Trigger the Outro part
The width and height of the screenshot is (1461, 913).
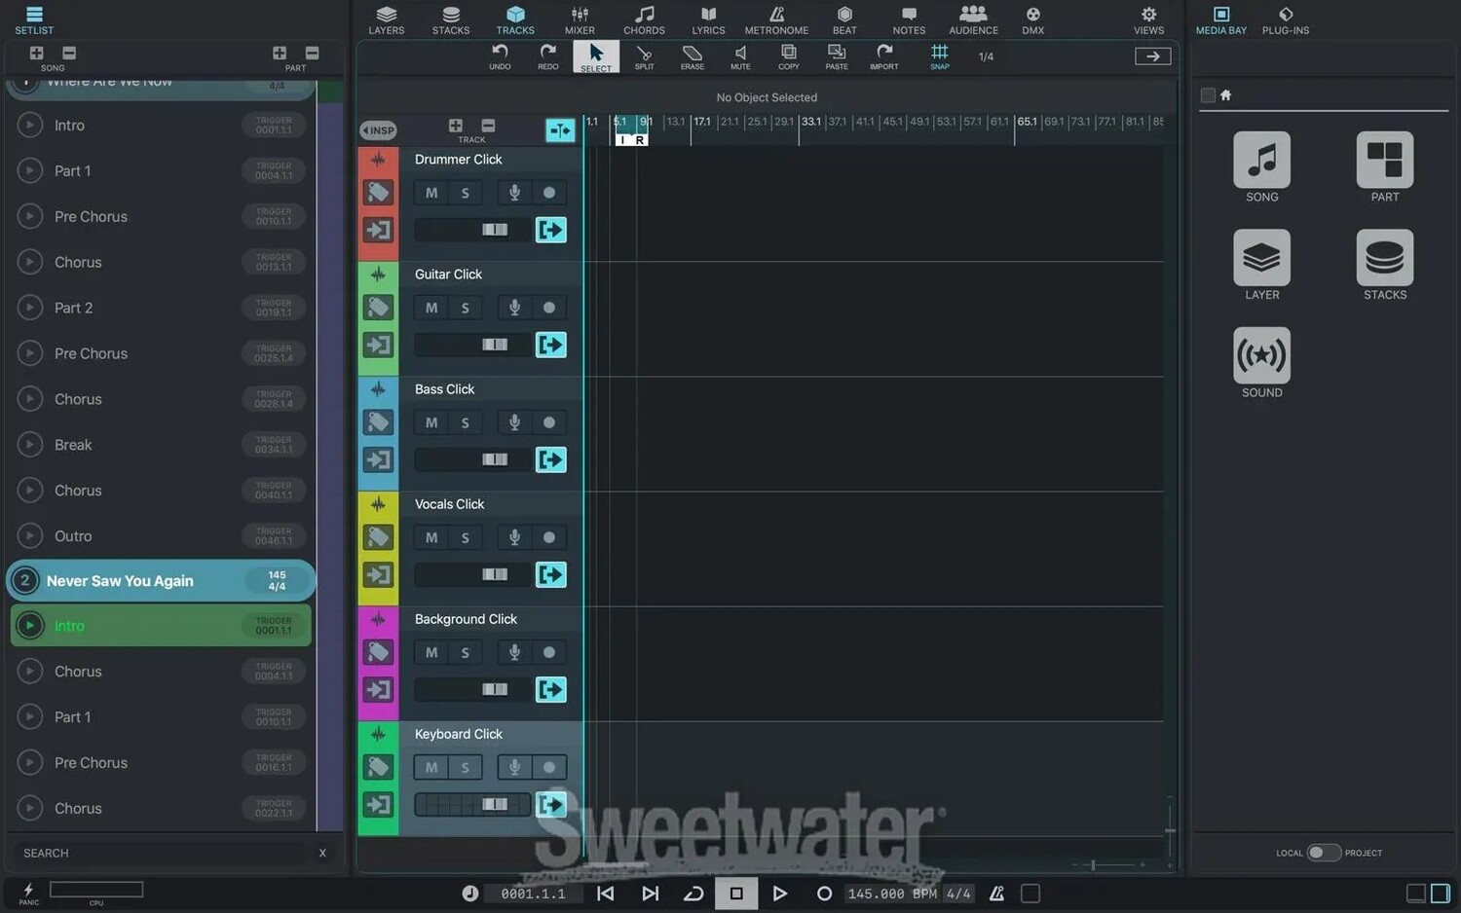coord(30,536)
